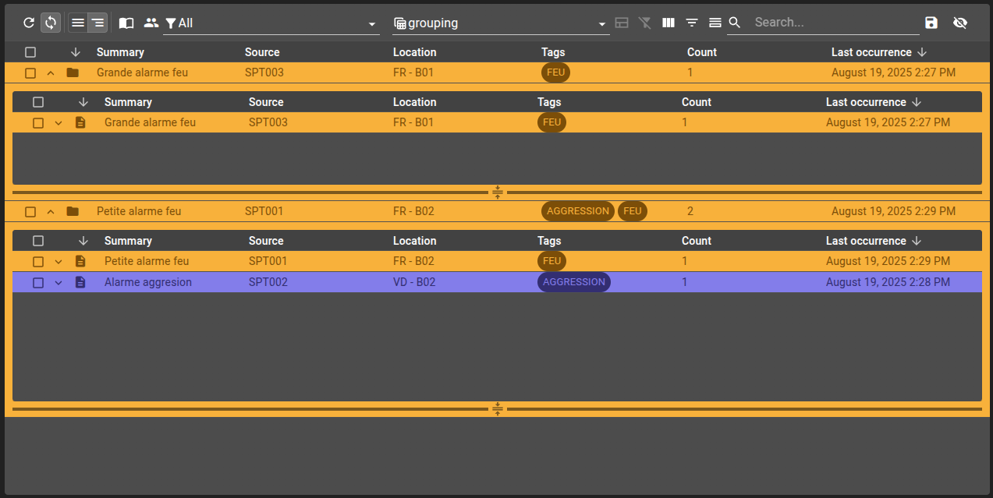Click sort arrow next to top Last occurrence

tap(922, 52)
